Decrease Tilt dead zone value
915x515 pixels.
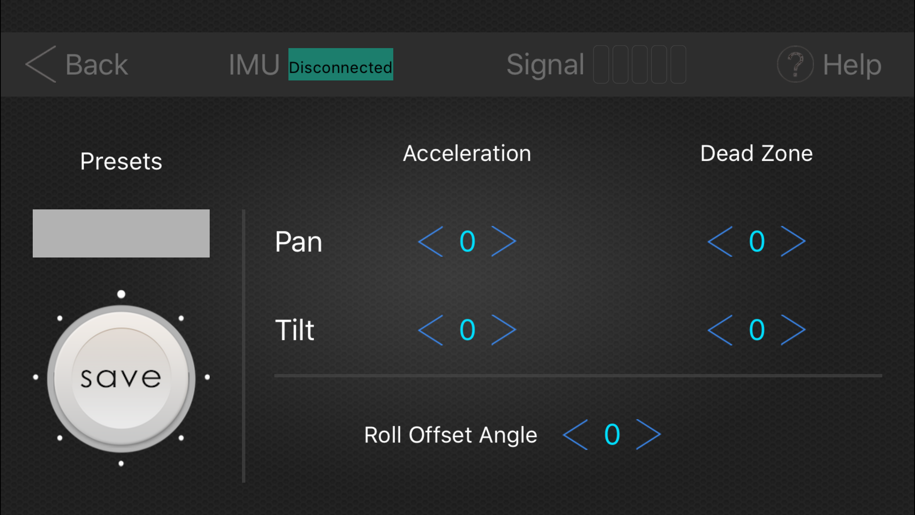pyautogui.click(x=720, y=330)
